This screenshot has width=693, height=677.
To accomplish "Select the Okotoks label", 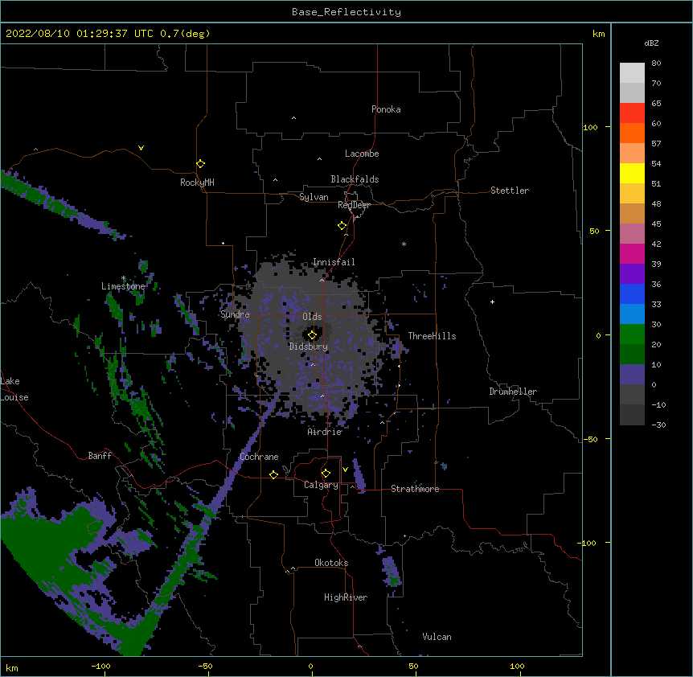I will click(x=331, y=563).
